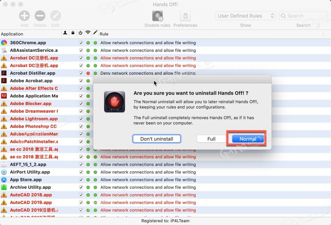The width and height of the screenshot is (331, 225).
Task: Toggle the Adobe Blocker.app rule checkbox
Action: 81,104
